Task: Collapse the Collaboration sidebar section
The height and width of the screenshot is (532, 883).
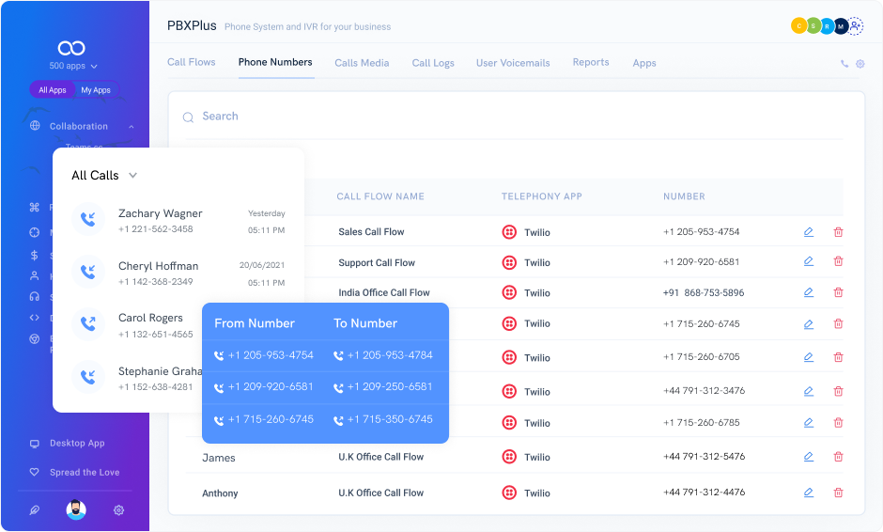Action: (x=132, y=126)
